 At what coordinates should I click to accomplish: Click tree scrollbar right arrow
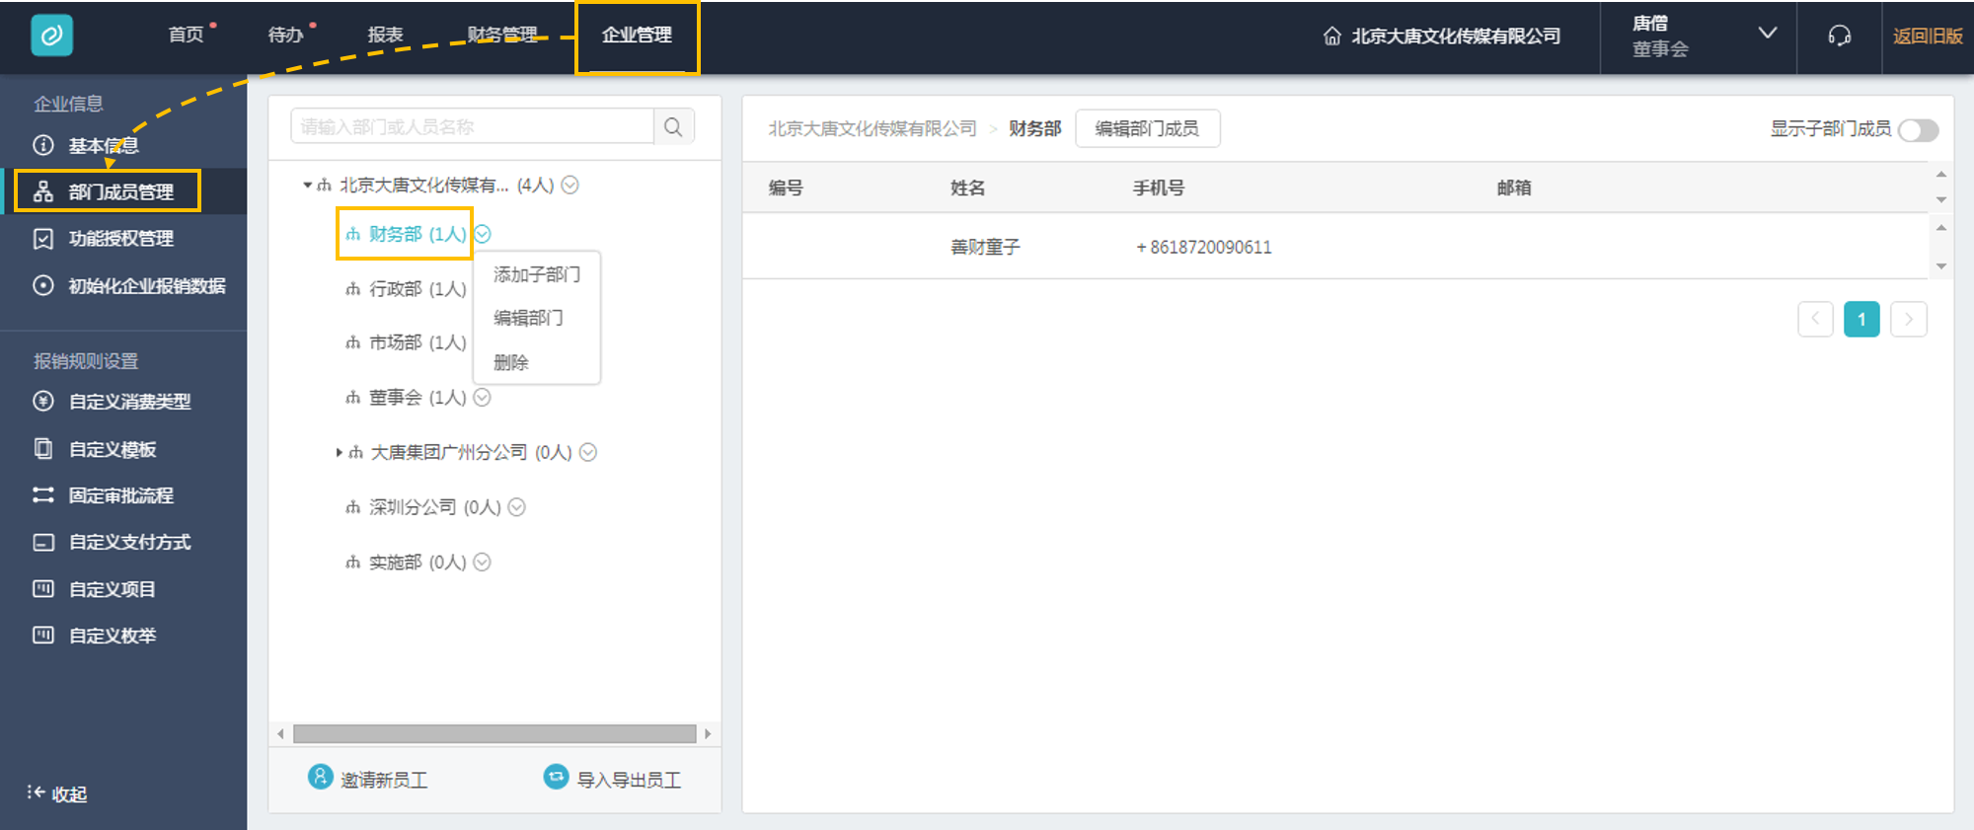pos(708,733)
